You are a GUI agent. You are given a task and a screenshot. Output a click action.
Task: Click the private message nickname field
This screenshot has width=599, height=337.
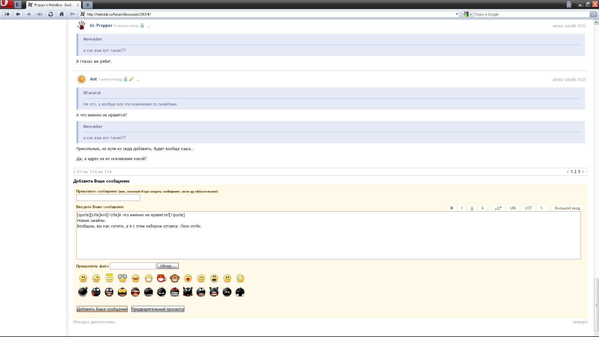coord(108,198)
